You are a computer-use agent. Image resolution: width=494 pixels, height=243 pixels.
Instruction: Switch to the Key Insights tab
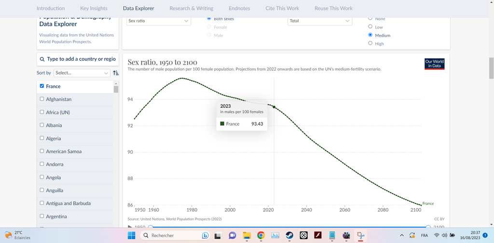click(94, 8)
